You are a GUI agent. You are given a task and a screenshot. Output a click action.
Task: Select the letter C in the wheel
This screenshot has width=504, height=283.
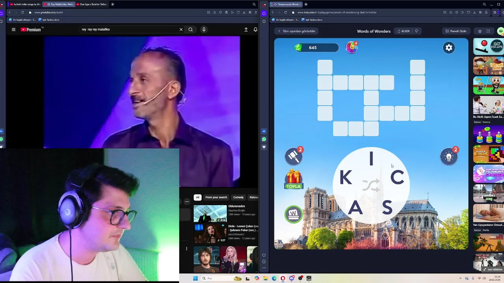[x=397, y=178]
